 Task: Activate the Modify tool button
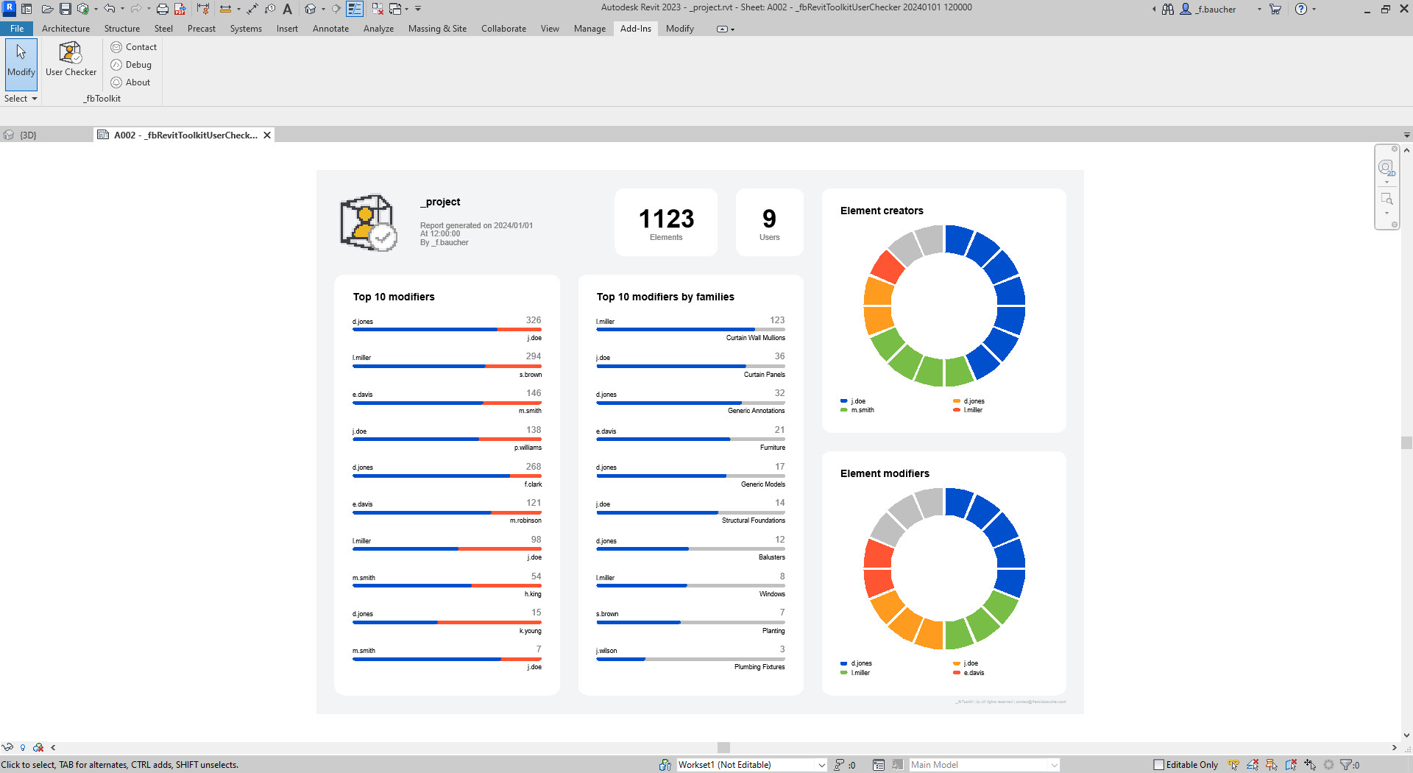[21, 64]
